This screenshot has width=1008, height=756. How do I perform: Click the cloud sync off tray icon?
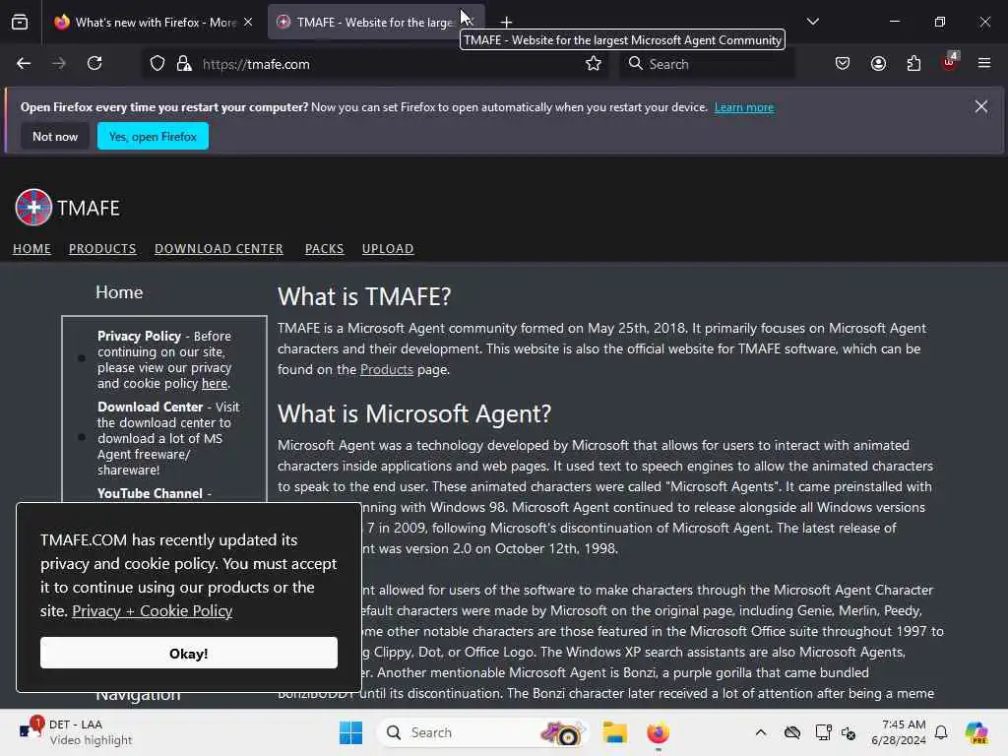[792, 732]
